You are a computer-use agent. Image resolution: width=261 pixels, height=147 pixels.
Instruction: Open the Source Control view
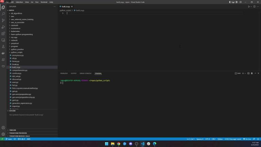click(3, 20)
